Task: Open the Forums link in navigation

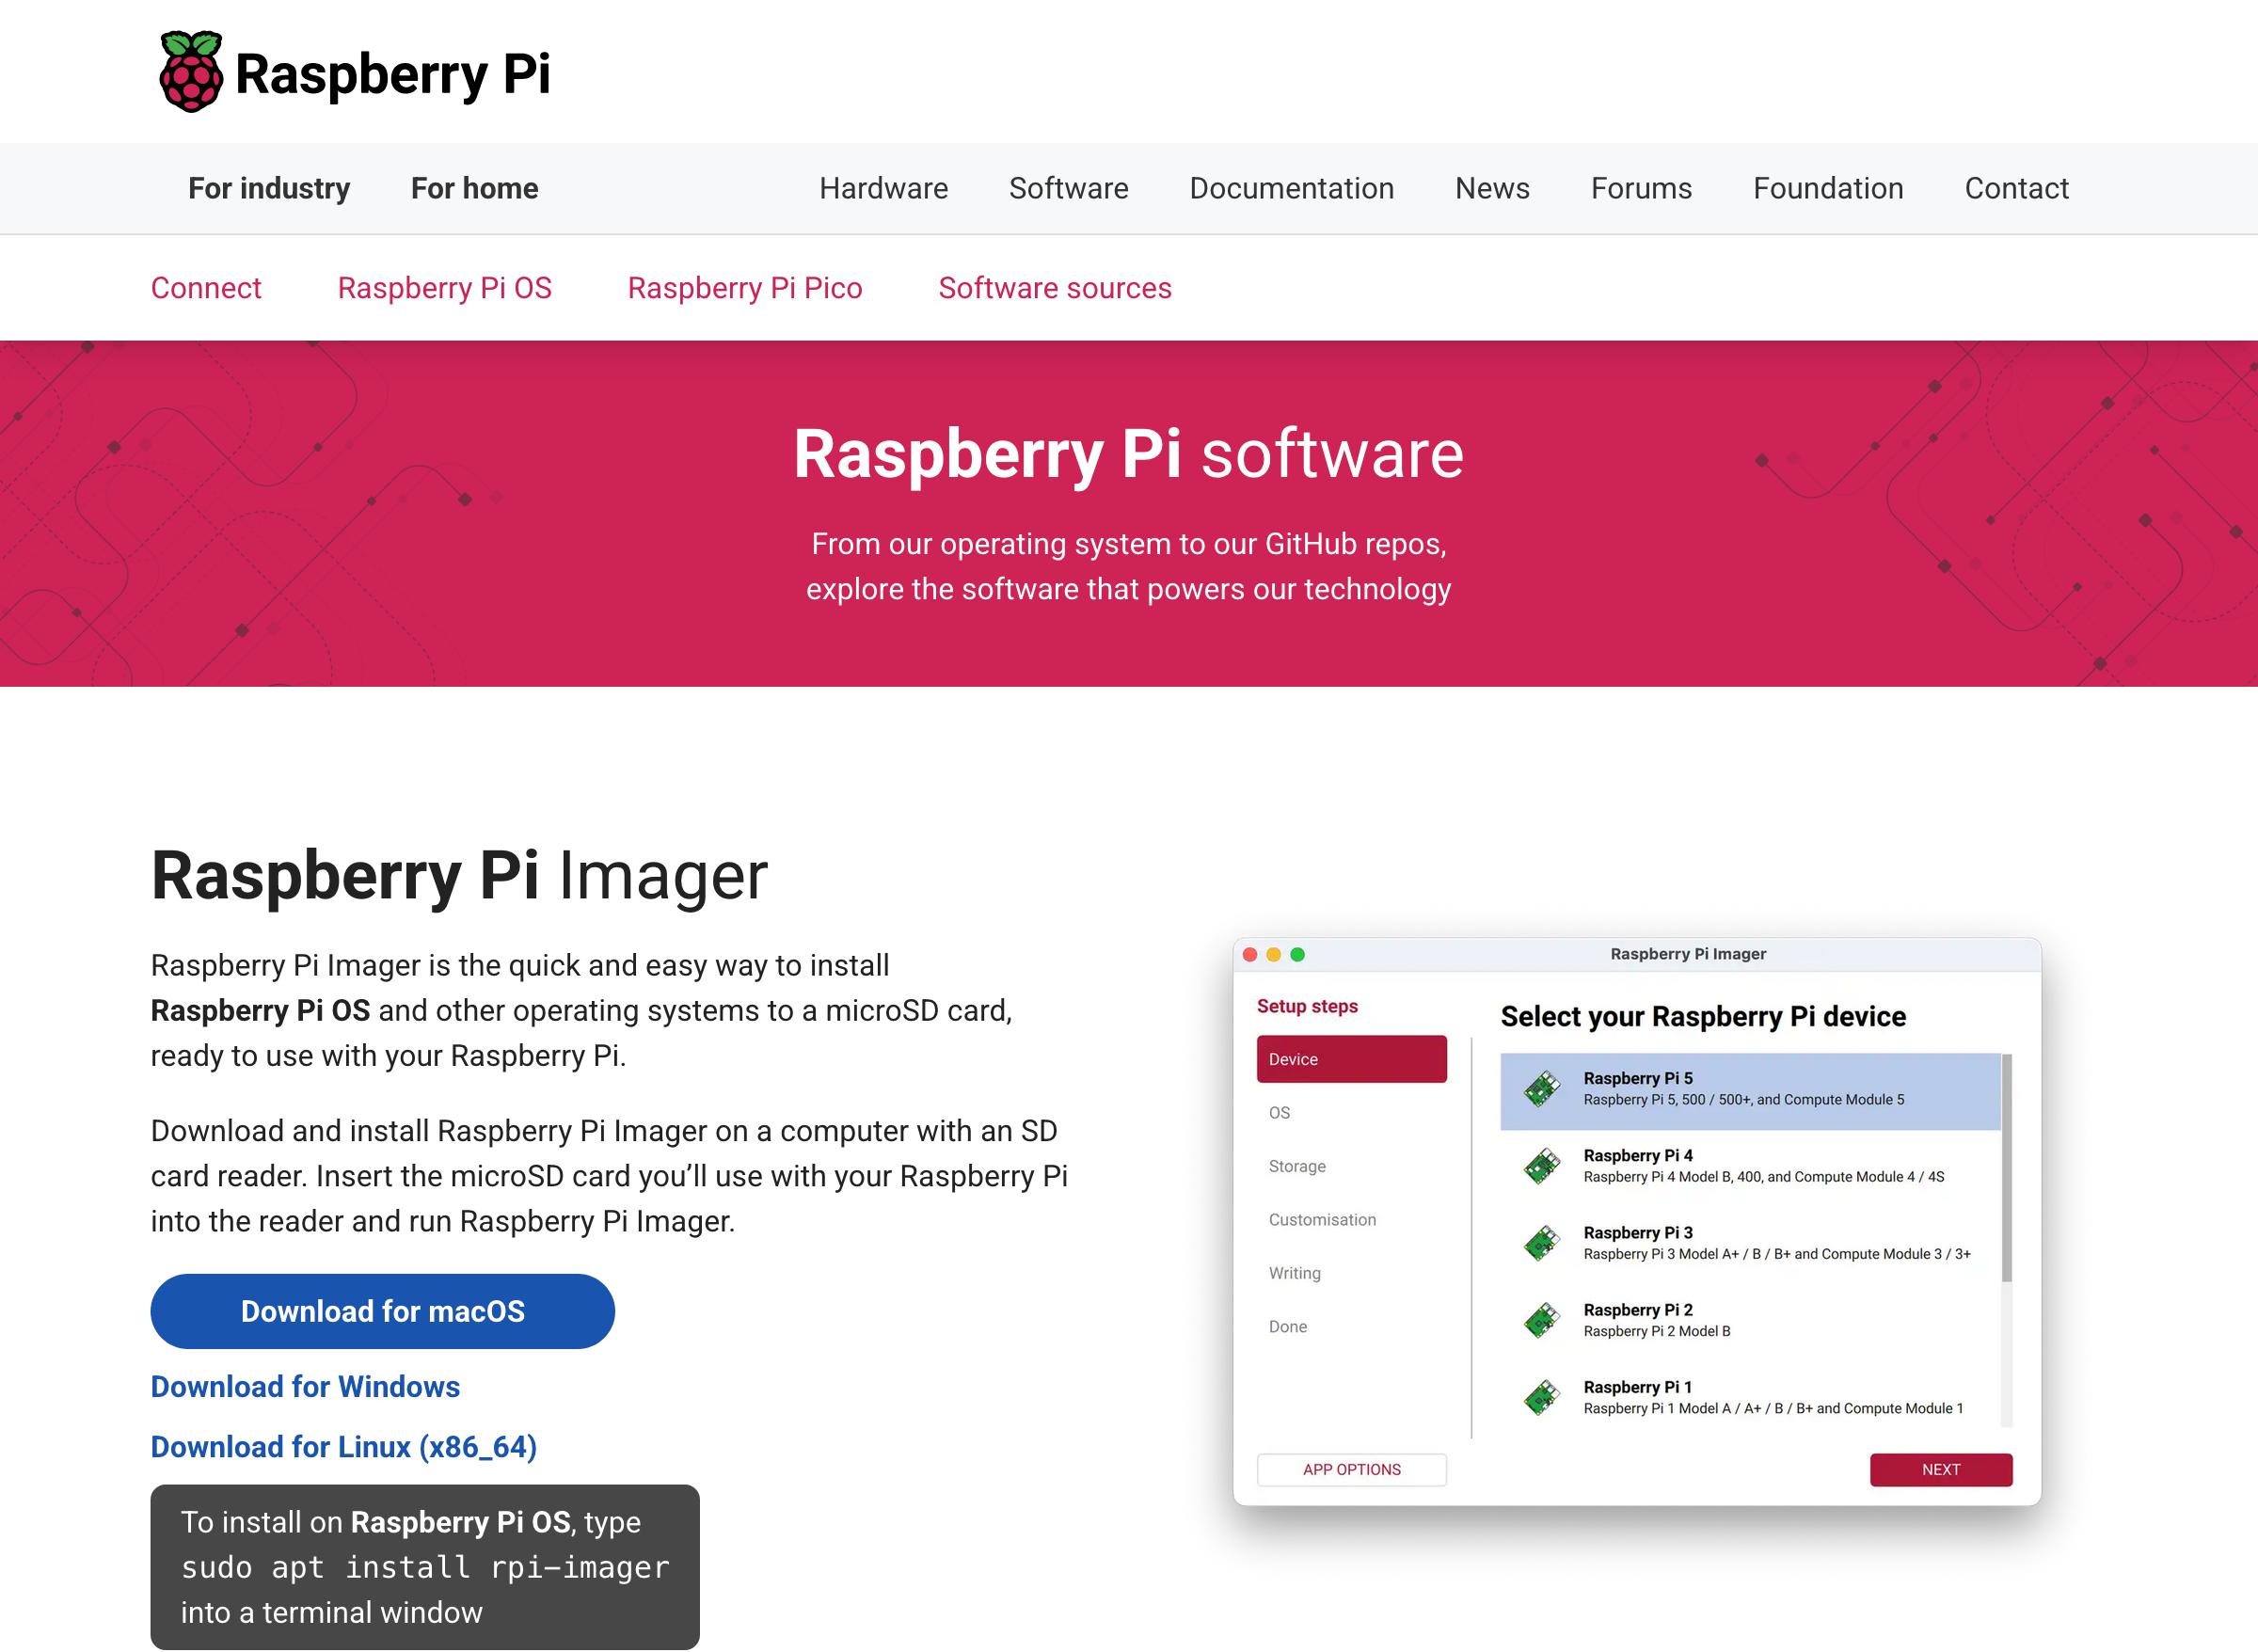Action: pos(1642,188)
